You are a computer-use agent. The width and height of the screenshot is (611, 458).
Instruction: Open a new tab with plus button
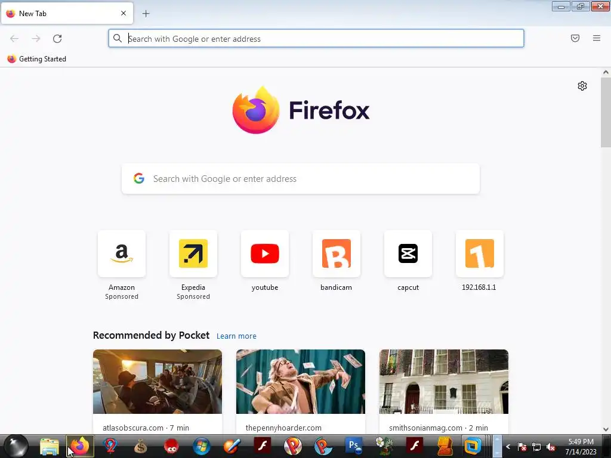tap(146, 14)
